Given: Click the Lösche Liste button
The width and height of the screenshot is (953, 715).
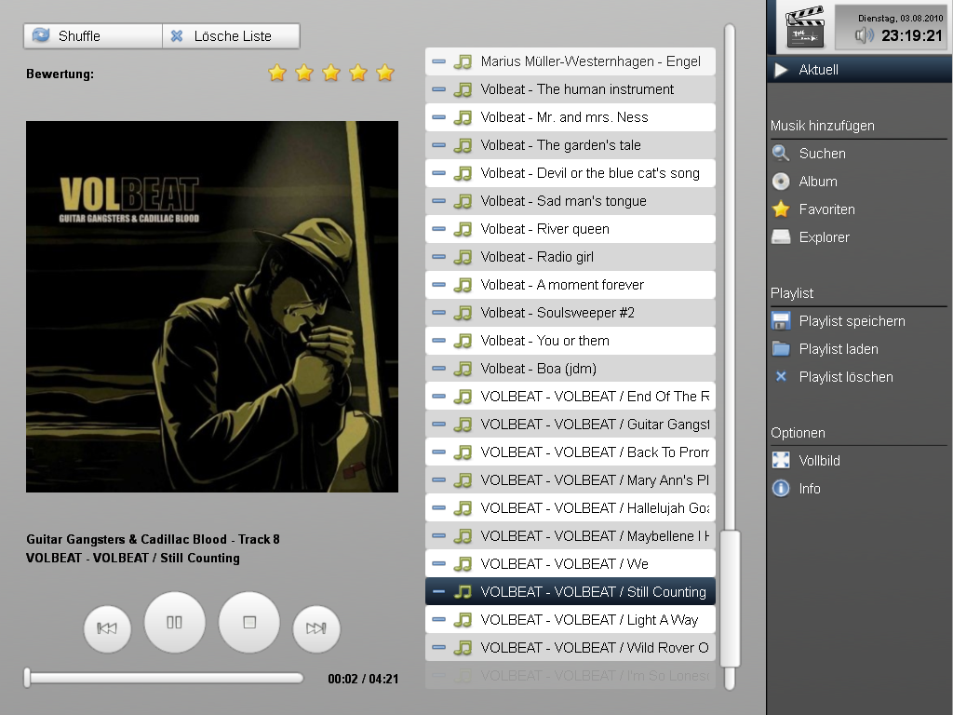Looking at the screenshot, I should coord(231,36).
